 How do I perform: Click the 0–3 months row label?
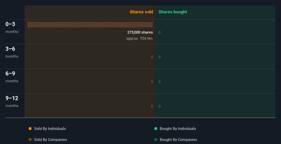12,27
